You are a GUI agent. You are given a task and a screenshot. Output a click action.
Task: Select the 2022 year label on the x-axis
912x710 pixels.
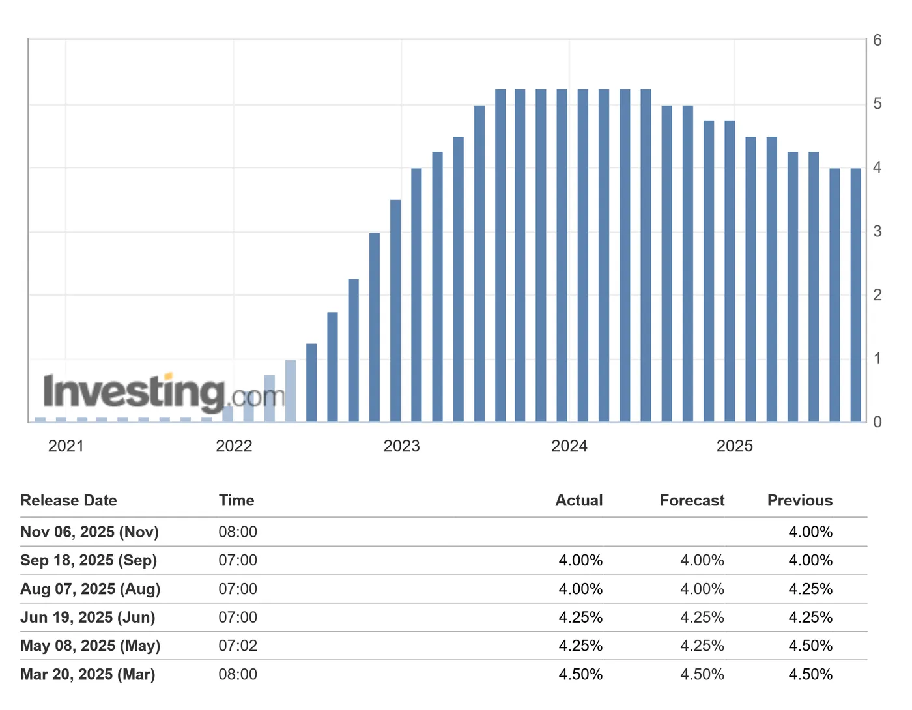click(x=234, y=446)
